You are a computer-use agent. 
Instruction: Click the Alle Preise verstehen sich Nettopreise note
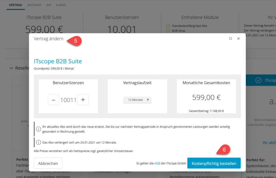(84, 151)
